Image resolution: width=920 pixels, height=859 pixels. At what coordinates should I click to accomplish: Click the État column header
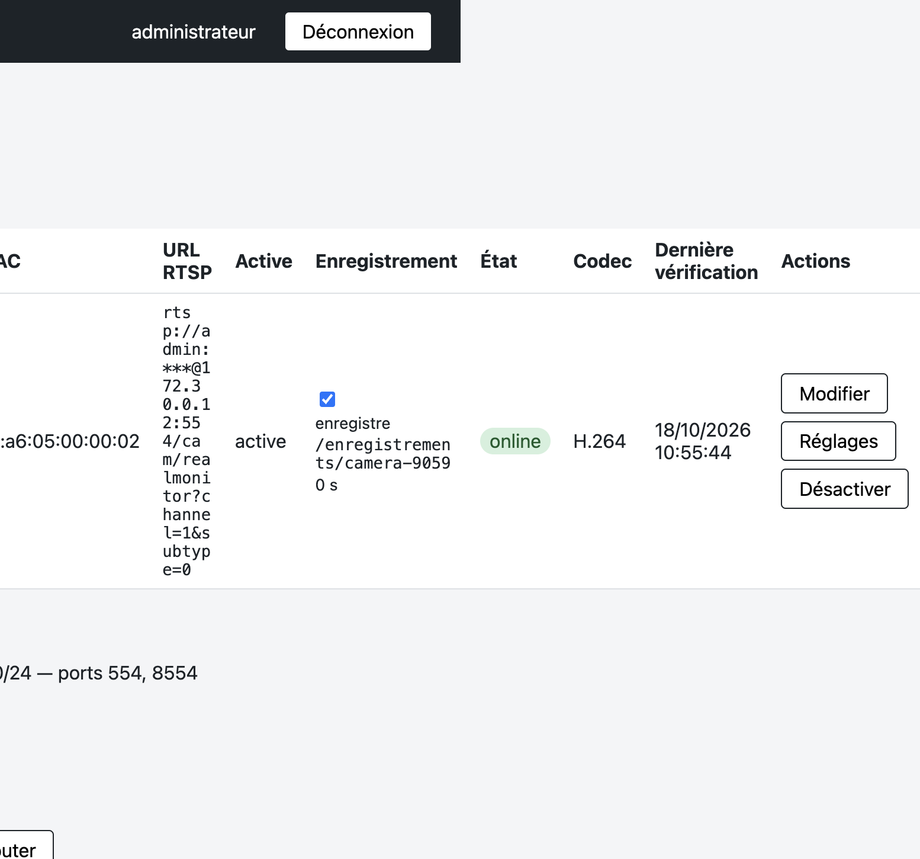(x=498, y=261)
